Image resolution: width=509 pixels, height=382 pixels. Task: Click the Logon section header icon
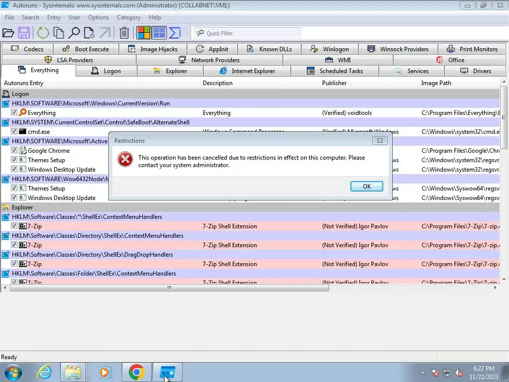6,94
